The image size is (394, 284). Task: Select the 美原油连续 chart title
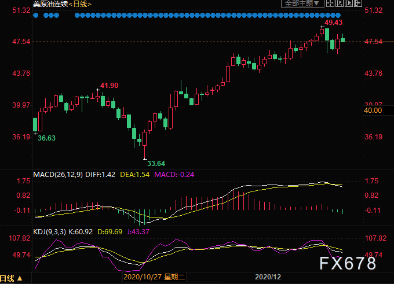pyautogui.click(x=51, y=4)
